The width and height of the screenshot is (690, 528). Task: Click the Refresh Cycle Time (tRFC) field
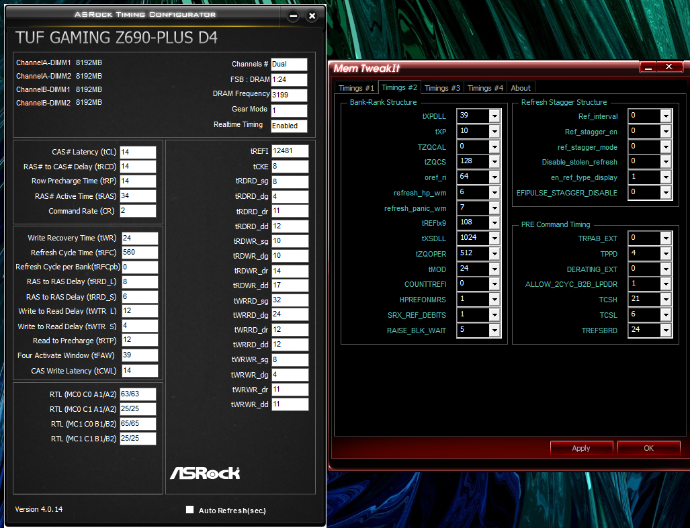point(139,253)
